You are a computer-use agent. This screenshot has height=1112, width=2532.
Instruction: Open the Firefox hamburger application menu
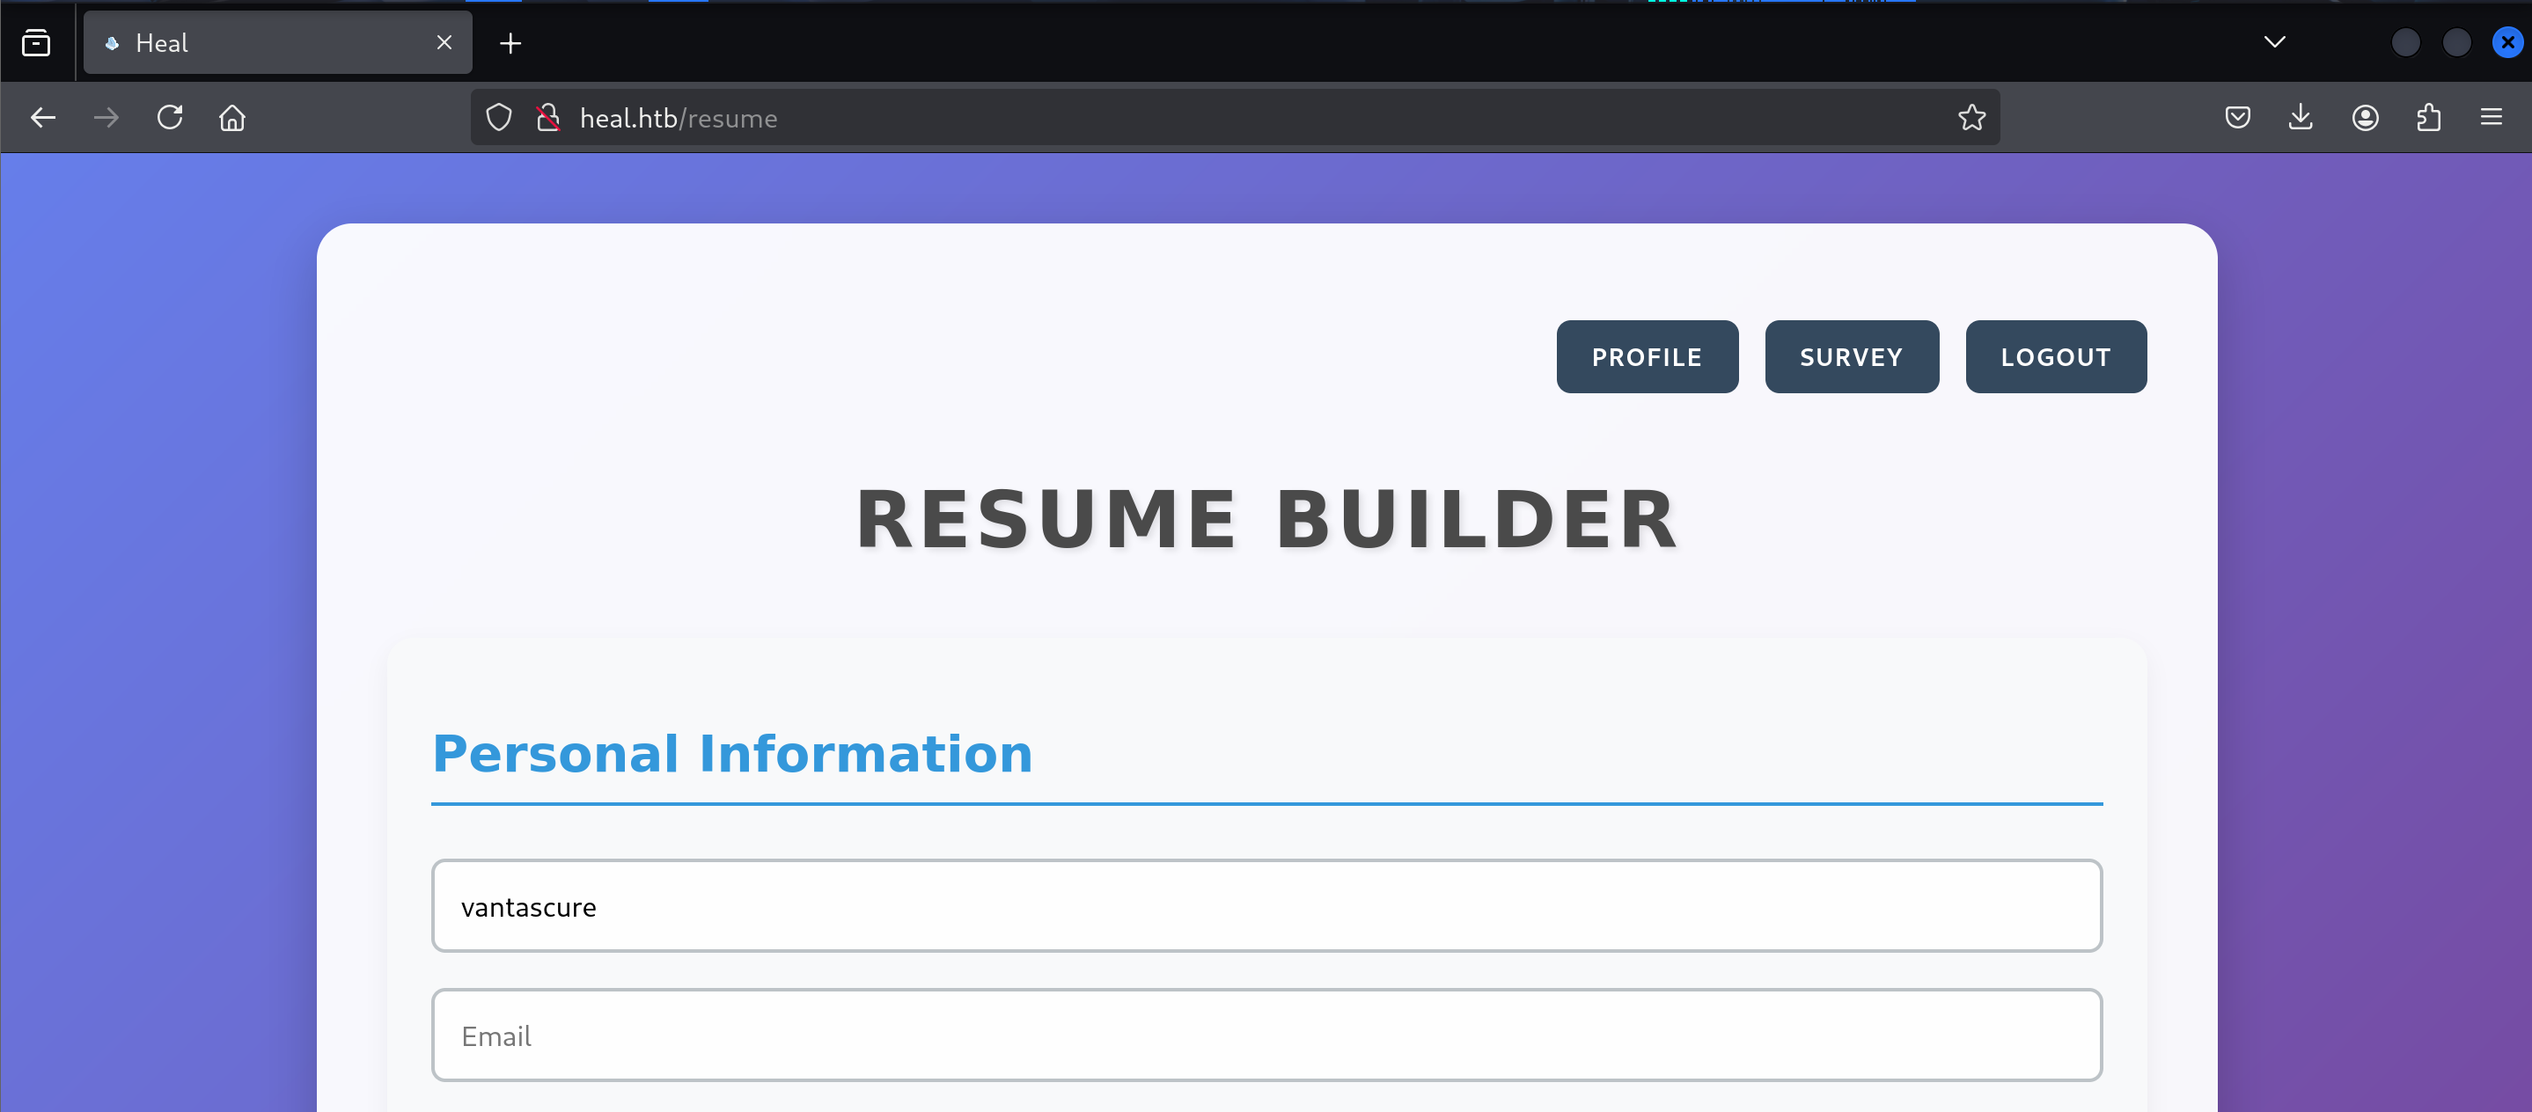pyautogui.click(x=2491, y=118)
